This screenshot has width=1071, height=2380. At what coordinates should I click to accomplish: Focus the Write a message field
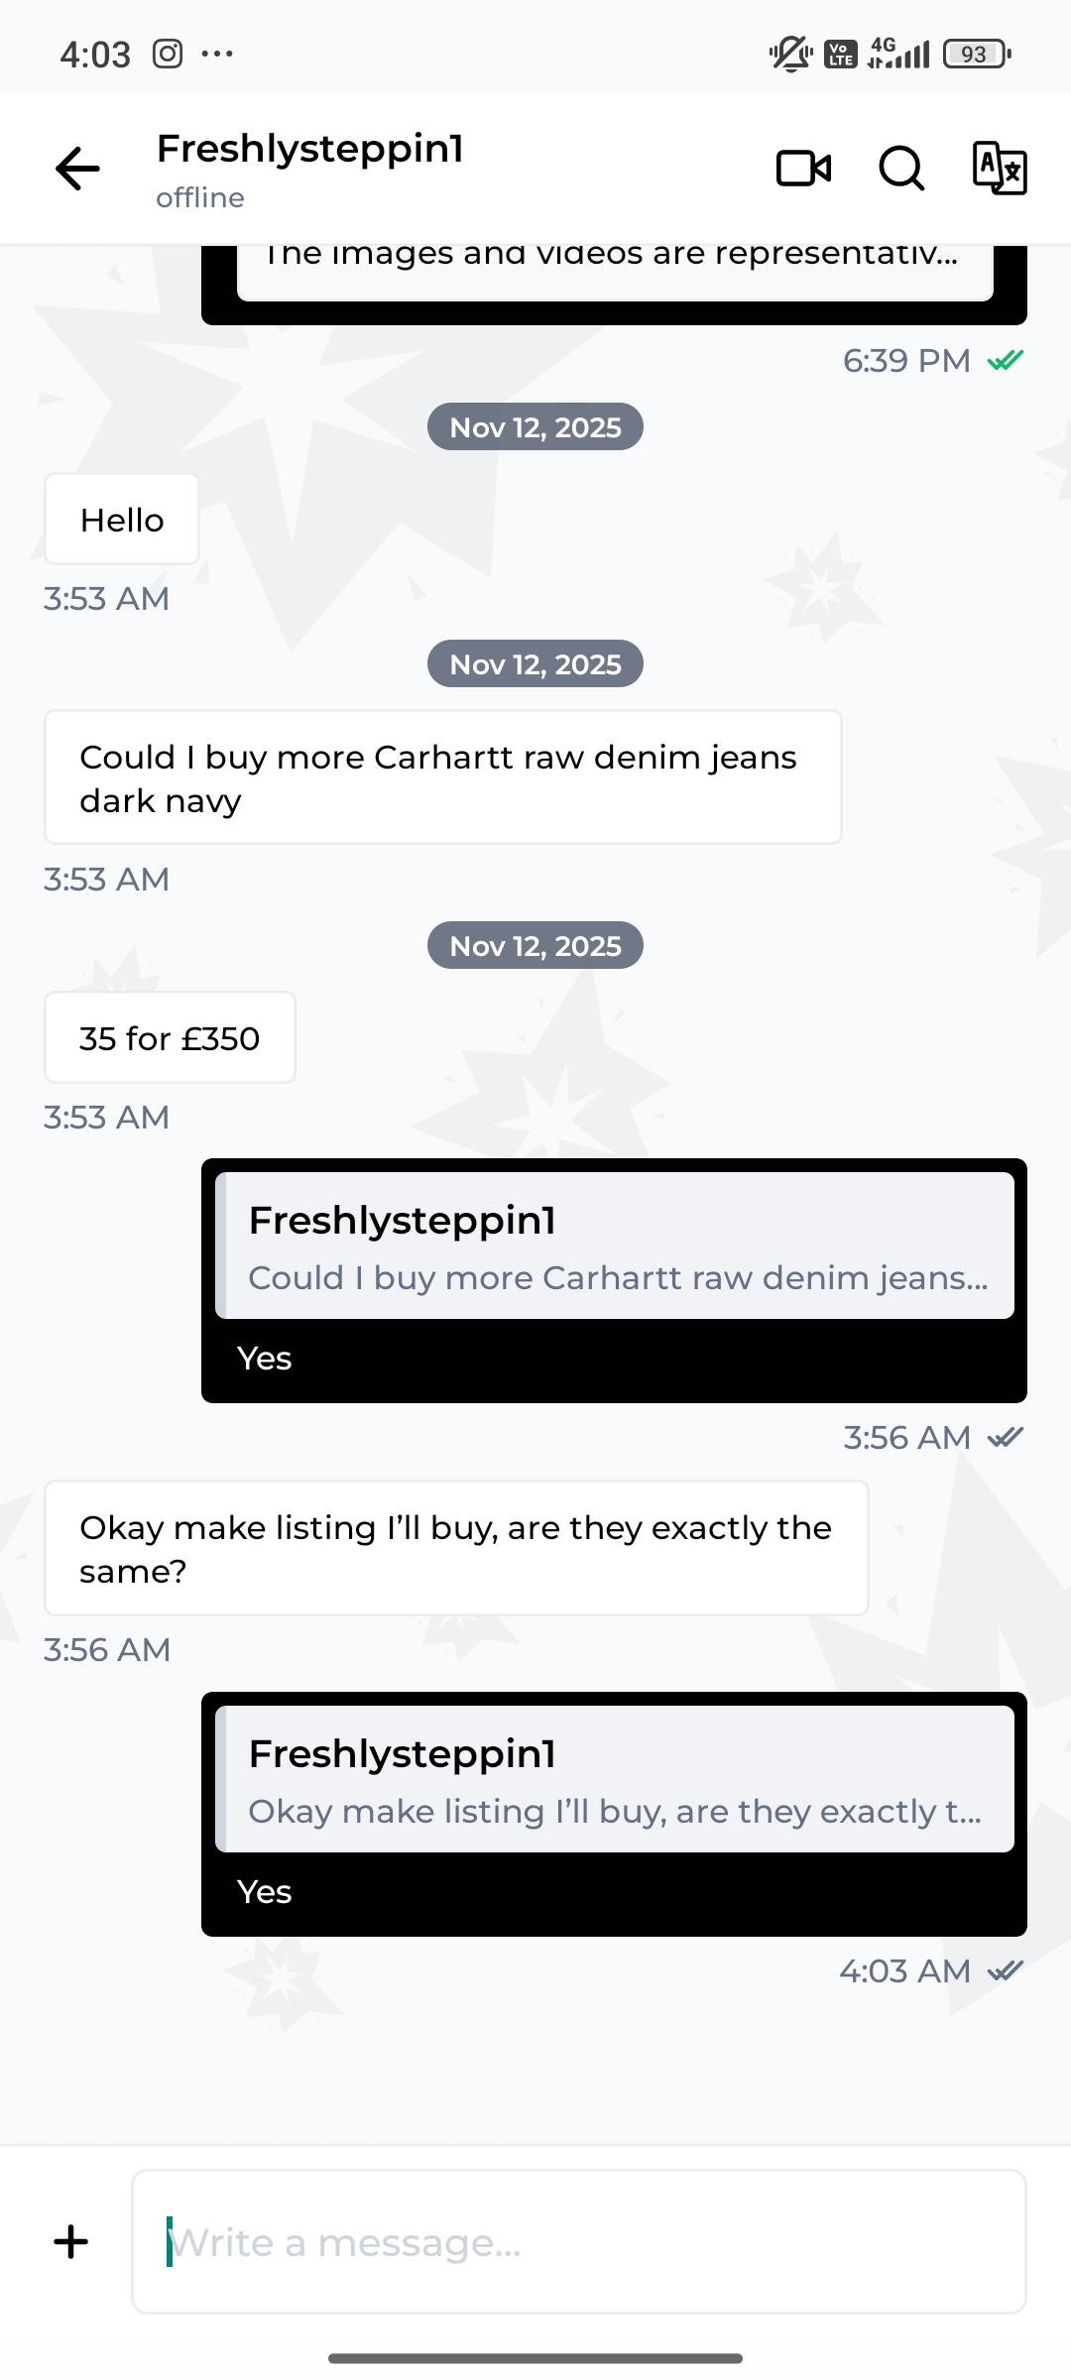579,2242
